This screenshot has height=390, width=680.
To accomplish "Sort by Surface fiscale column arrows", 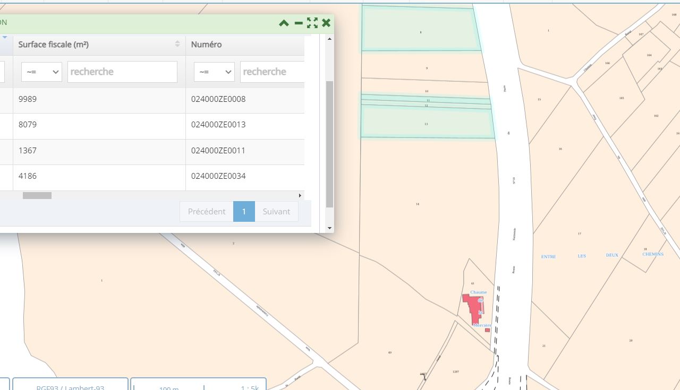I will pos(177,44).
